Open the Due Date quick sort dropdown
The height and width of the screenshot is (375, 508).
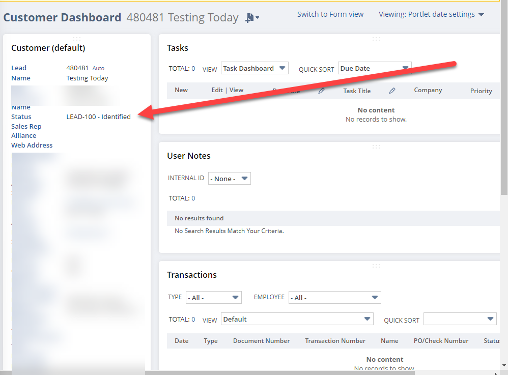click(x=375, y=68)
